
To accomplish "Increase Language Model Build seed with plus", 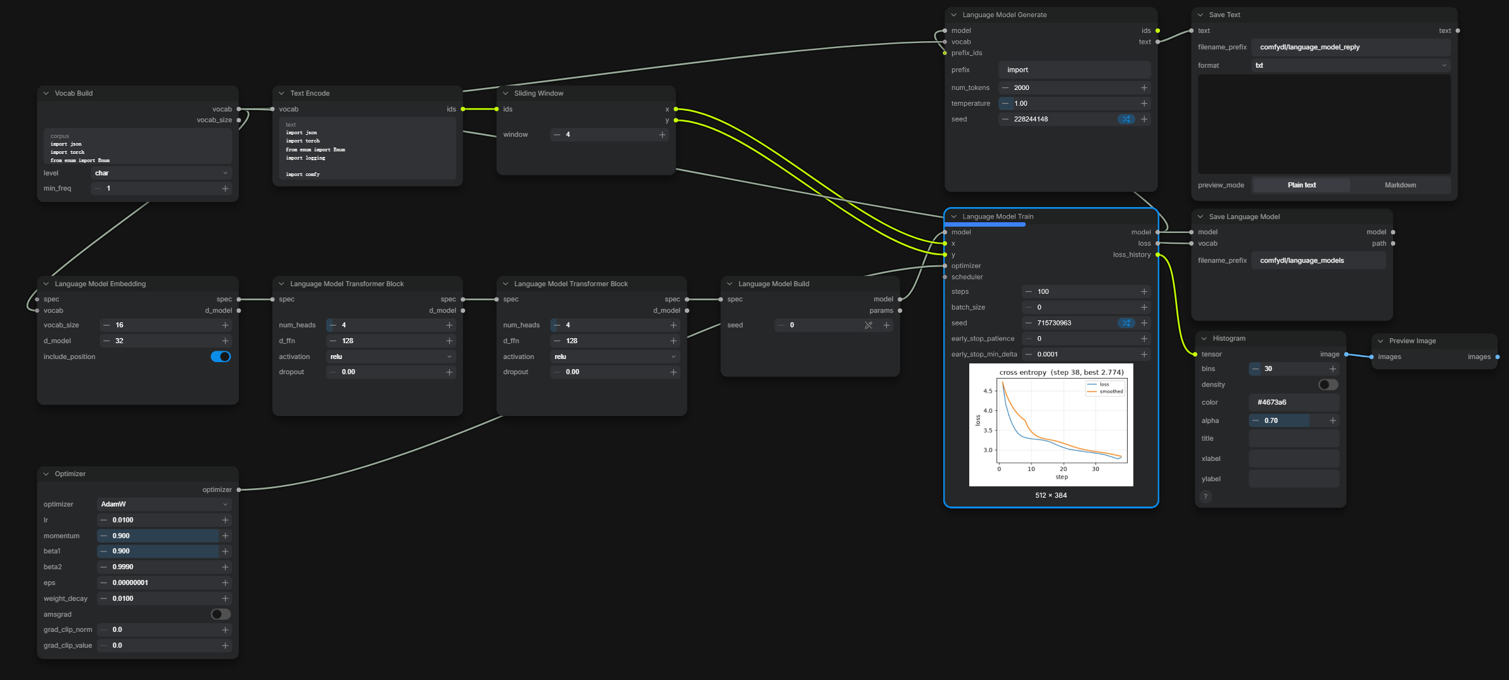I will (x=886, y=325).
